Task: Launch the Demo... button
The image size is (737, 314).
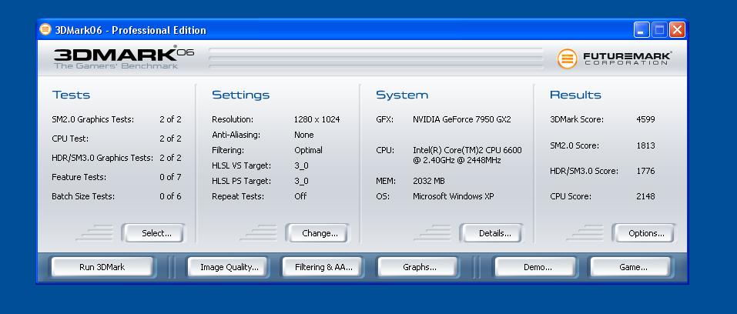Action: click(x=535, y=267)
